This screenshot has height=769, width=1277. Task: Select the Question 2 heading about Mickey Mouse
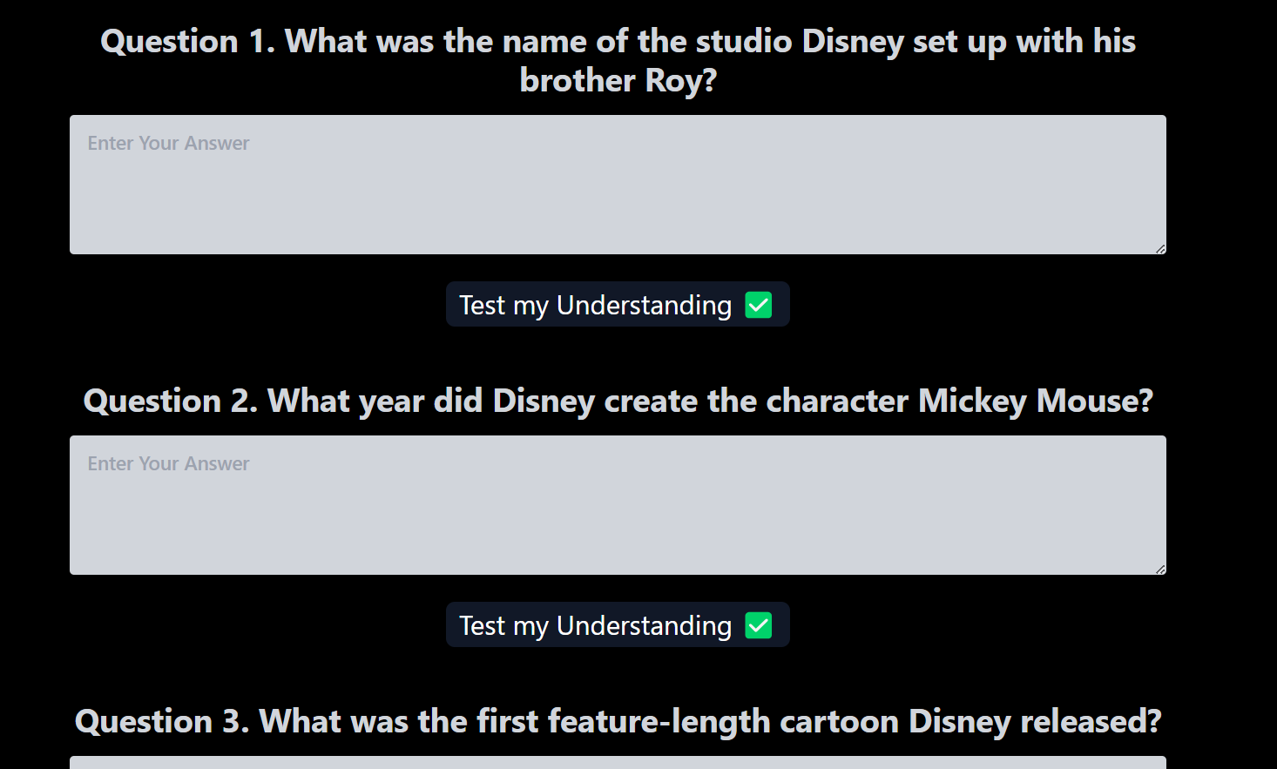pos(618,401)
